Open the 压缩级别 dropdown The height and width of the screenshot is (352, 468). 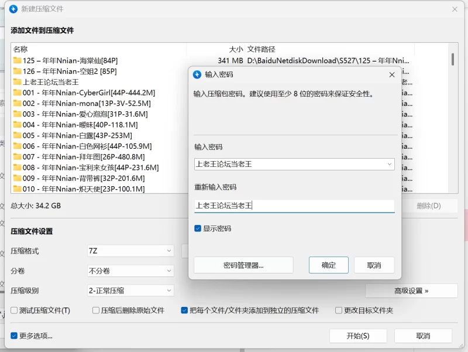[x=130, y=291]
